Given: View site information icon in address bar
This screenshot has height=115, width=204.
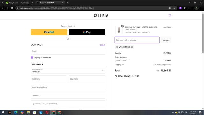Looking at the screenshot, I should point(18,8).
